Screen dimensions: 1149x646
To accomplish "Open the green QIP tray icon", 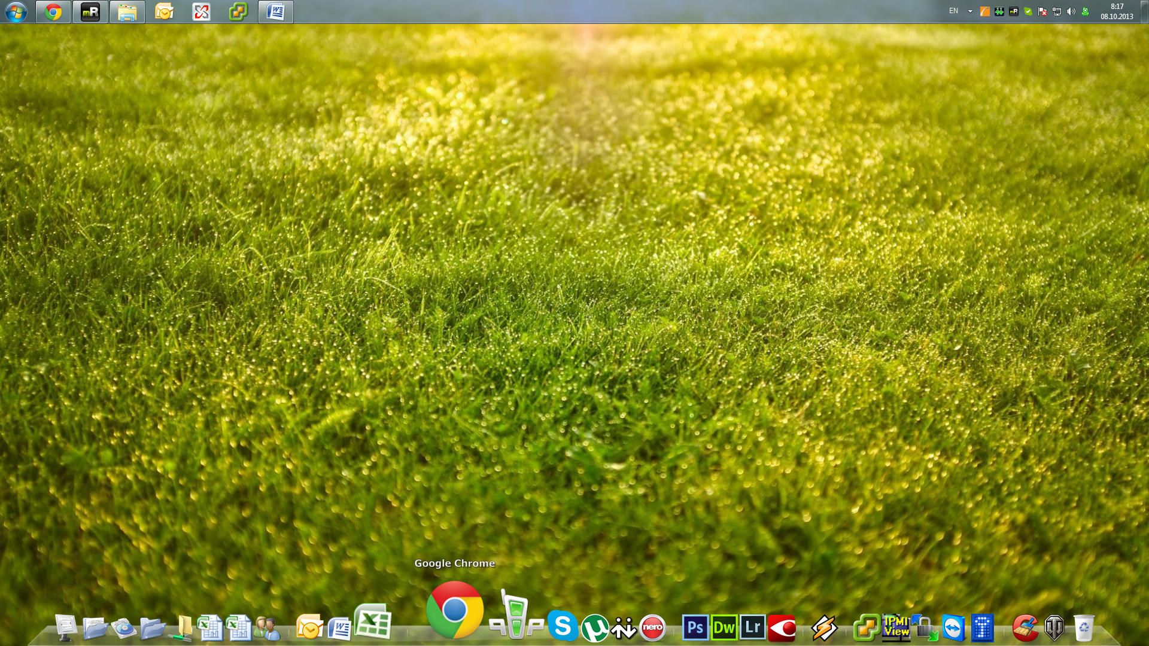I will (x=1086, y=11).
